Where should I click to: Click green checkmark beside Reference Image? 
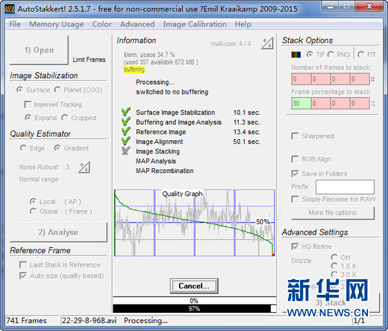tap(126, 131)
